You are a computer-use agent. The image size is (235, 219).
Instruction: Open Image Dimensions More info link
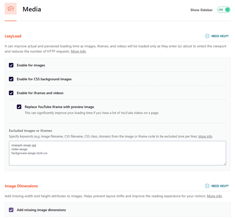214,196
